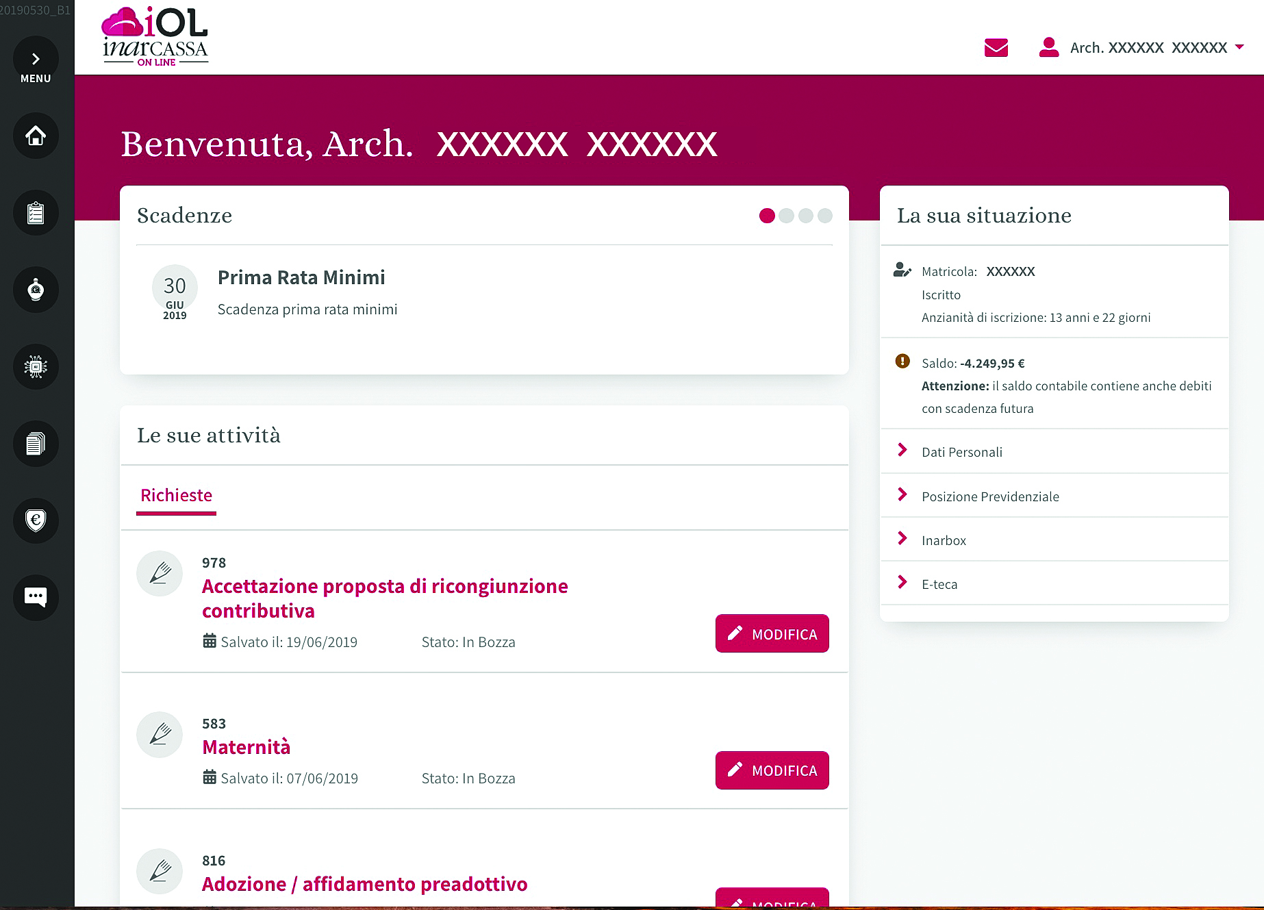Expand E-teca chevron
Image resolution: width=1264 pixels, height=910 pixels.
[x=902, y=582]
